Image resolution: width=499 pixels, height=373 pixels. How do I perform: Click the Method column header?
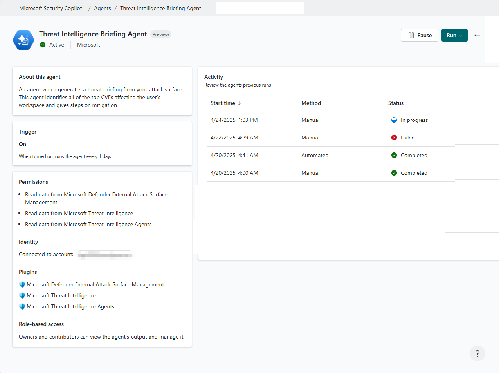[x=311, y=103]
